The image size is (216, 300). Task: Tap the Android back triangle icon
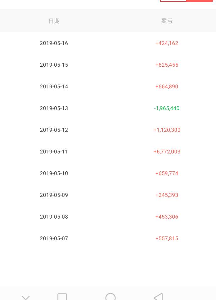coord(158,297)
